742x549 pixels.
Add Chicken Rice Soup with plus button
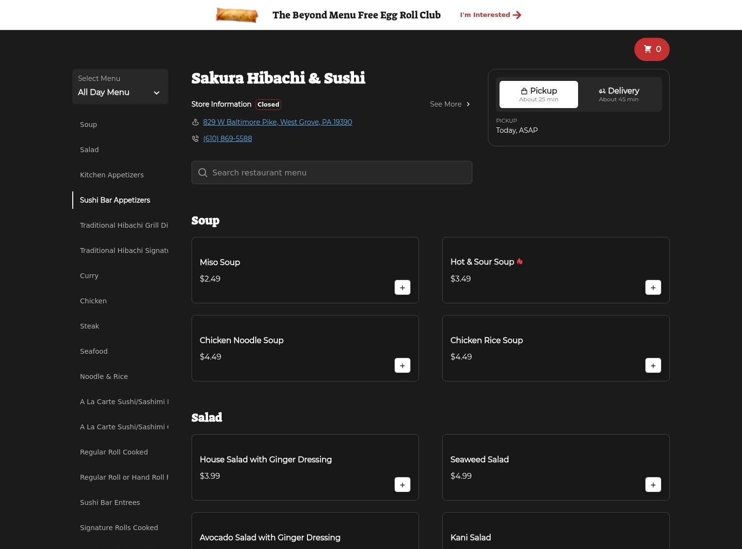tap(653, 365)
